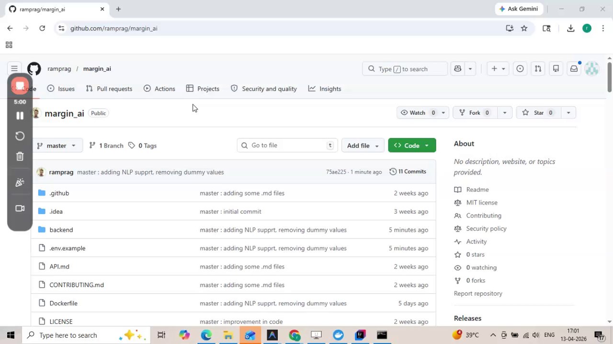Open the GitHub hamburger navigation menu
Viewport: 613px width, 344px height.
14,69
